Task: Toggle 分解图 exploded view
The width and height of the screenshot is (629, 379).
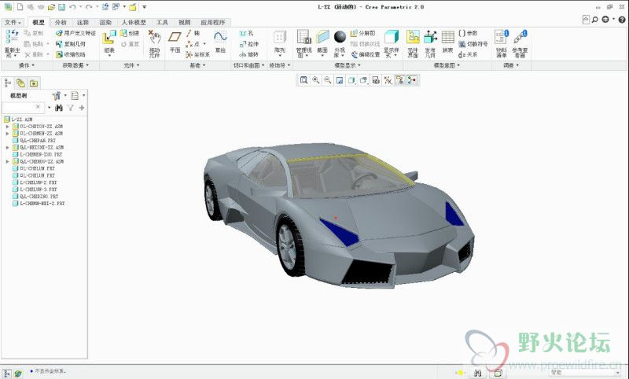Action: [x=362, y=33]
